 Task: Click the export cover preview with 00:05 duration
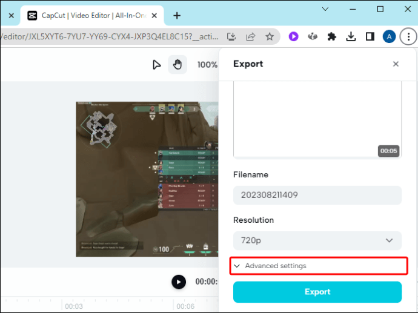[x=317, y=120]
